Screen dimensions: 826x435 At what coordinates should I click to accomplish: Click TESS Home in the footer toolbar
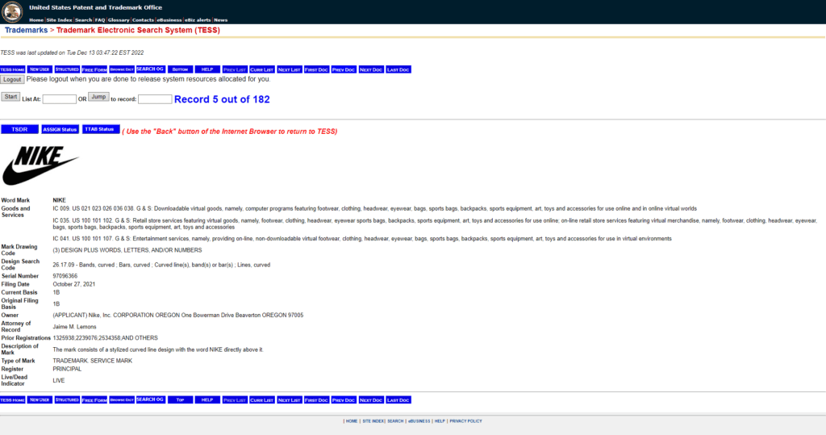pos(13,400)
